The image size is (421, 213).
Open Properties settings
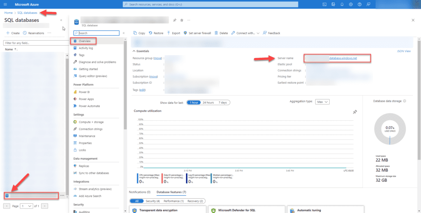tap(85, 143)
